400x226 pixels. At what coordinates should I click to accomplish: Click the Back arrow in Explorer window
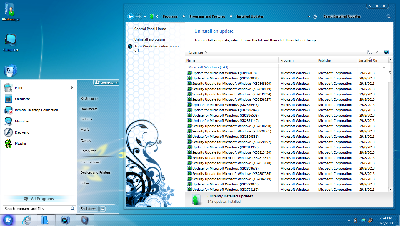(131, 16)
